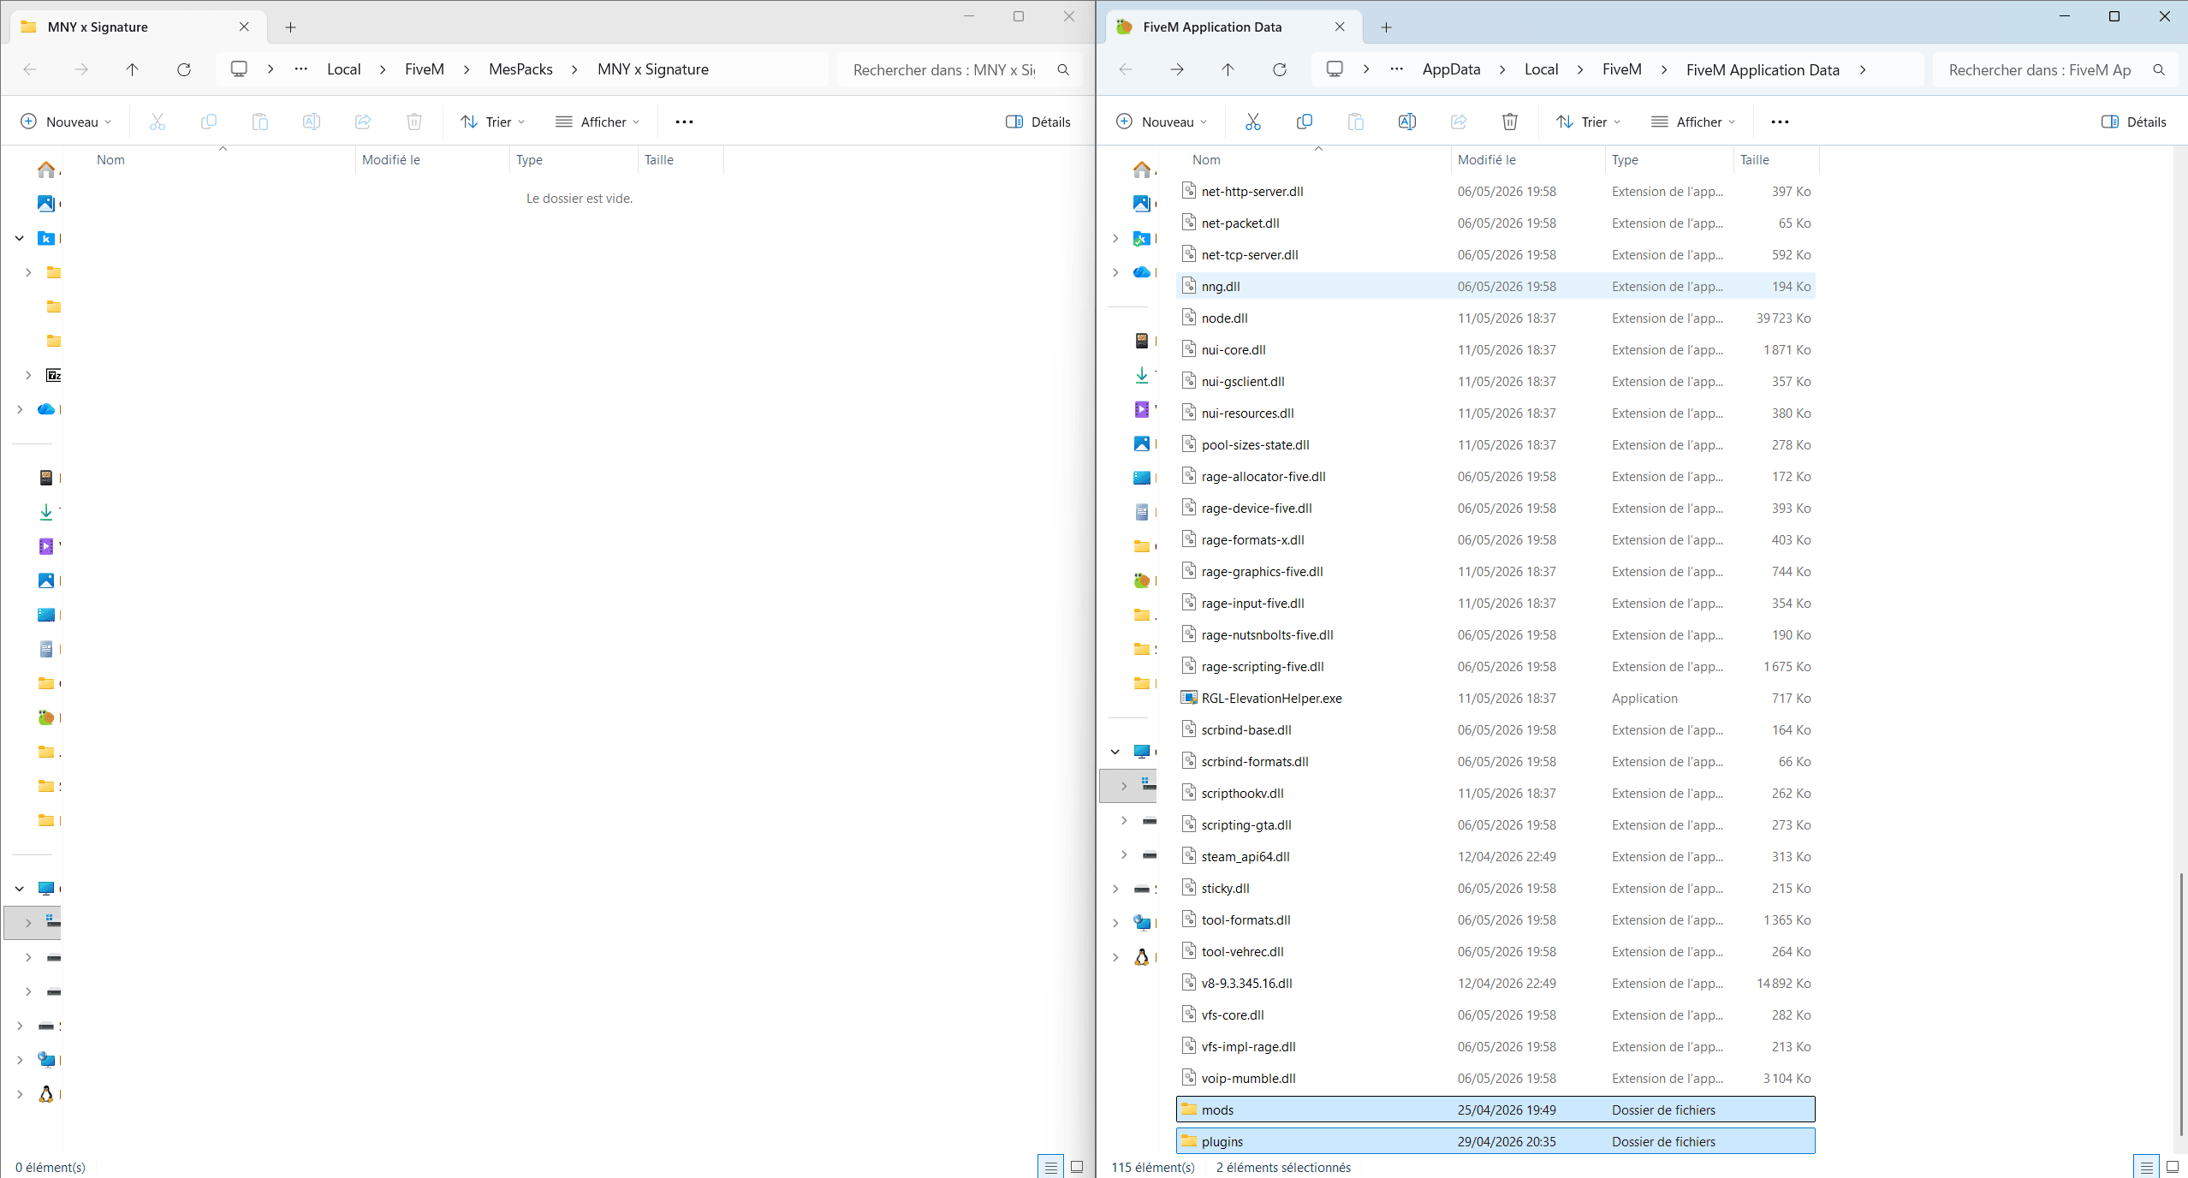Click FiveM snail icon in right window sidebar
Image resolution: width=2188 pixels, height=1178 pixels.
1142,580
